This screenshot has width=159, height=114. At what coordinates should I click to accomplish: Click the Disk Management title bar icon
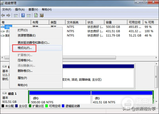click(2, 3)
